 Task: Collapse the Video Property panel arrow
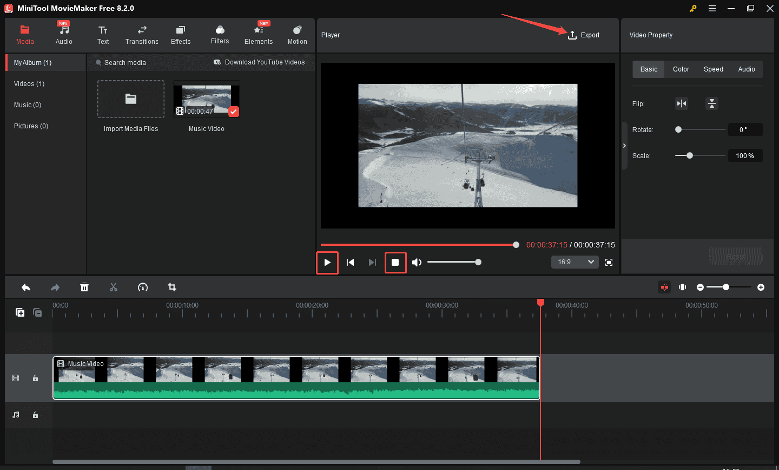coord(624,146)
